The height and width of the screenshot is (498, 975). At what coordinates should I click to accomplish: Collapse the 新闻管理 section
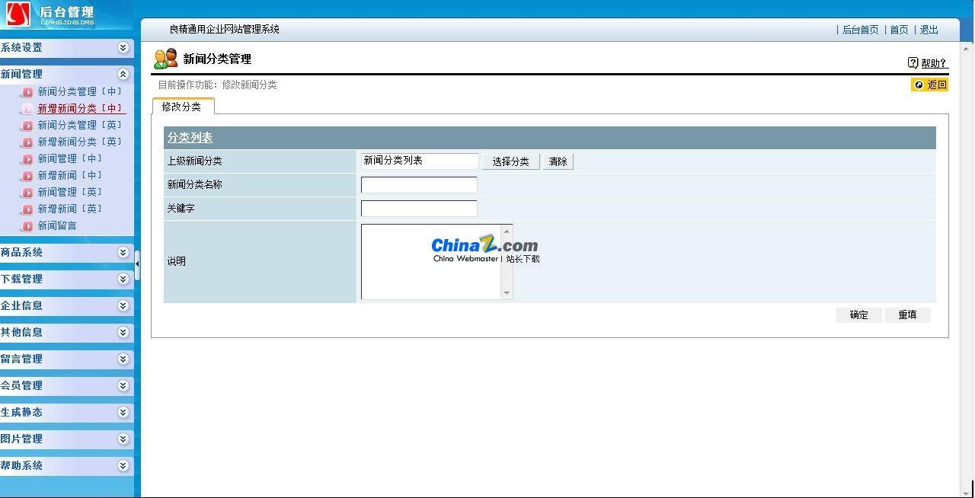123,74
